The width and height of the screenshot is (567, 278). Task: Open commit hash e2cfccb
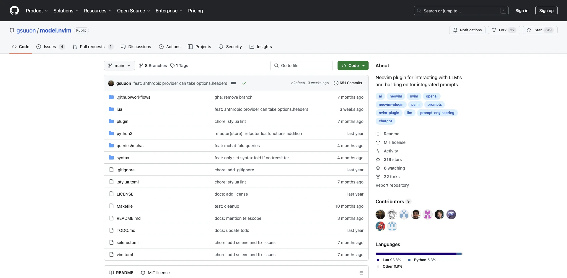point(298,83)
